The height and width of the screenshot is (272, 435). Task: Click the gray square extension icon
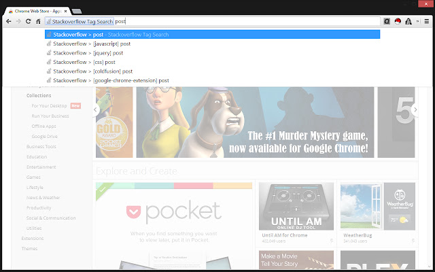click(387, 21)
